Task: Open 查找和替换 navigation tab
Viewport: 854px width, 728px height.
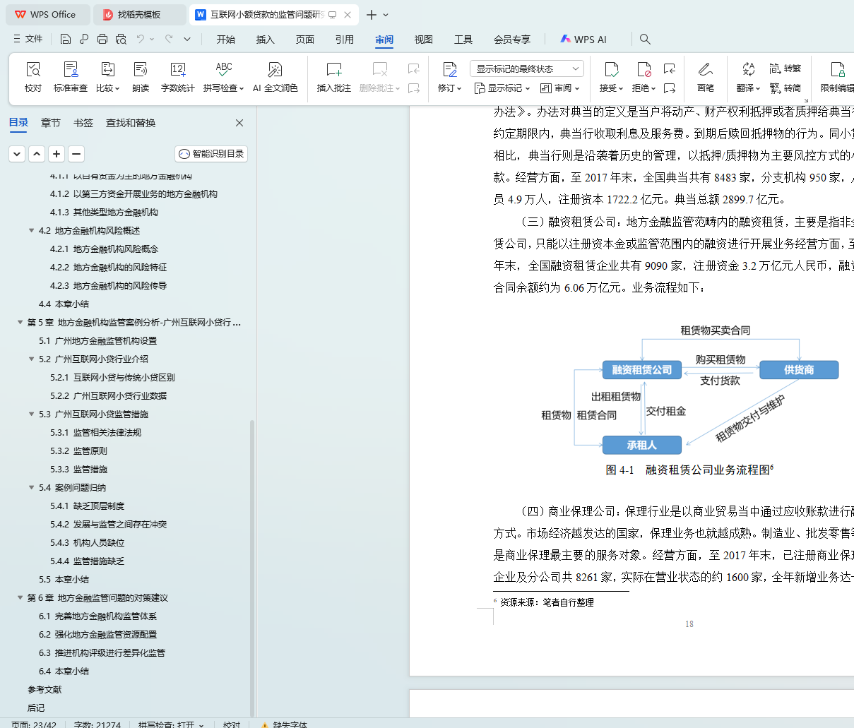Action: [x=131, y=123]
